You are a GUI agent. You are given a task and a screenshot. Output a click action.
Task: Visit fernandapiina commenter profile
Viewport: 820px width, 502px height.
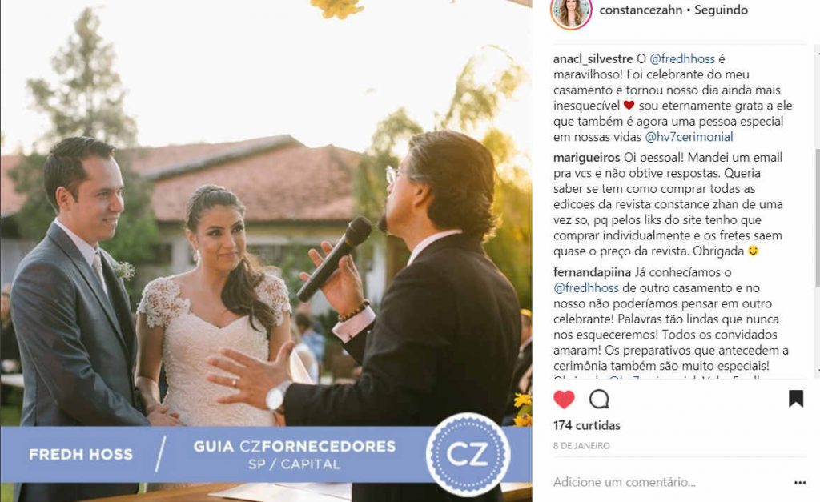pyautogui.click(x=592, y=272)
